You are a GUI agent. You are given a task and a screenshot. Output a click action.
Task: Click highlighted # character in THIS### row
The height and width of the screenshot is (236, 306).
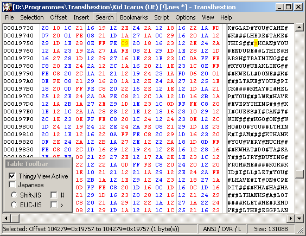click(x=256, y=43)
